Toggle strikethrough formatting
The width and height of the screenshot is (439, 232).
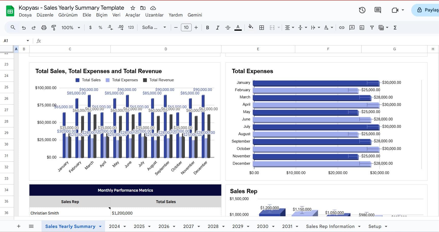228,28
